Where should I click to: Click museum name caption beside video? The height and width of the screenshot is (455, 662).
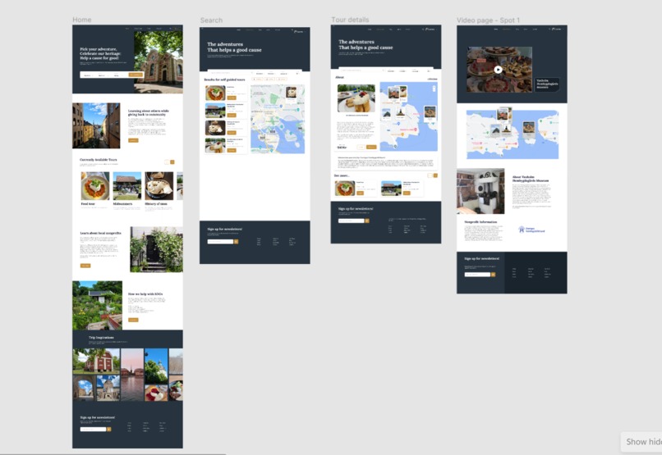click(547, 84)
